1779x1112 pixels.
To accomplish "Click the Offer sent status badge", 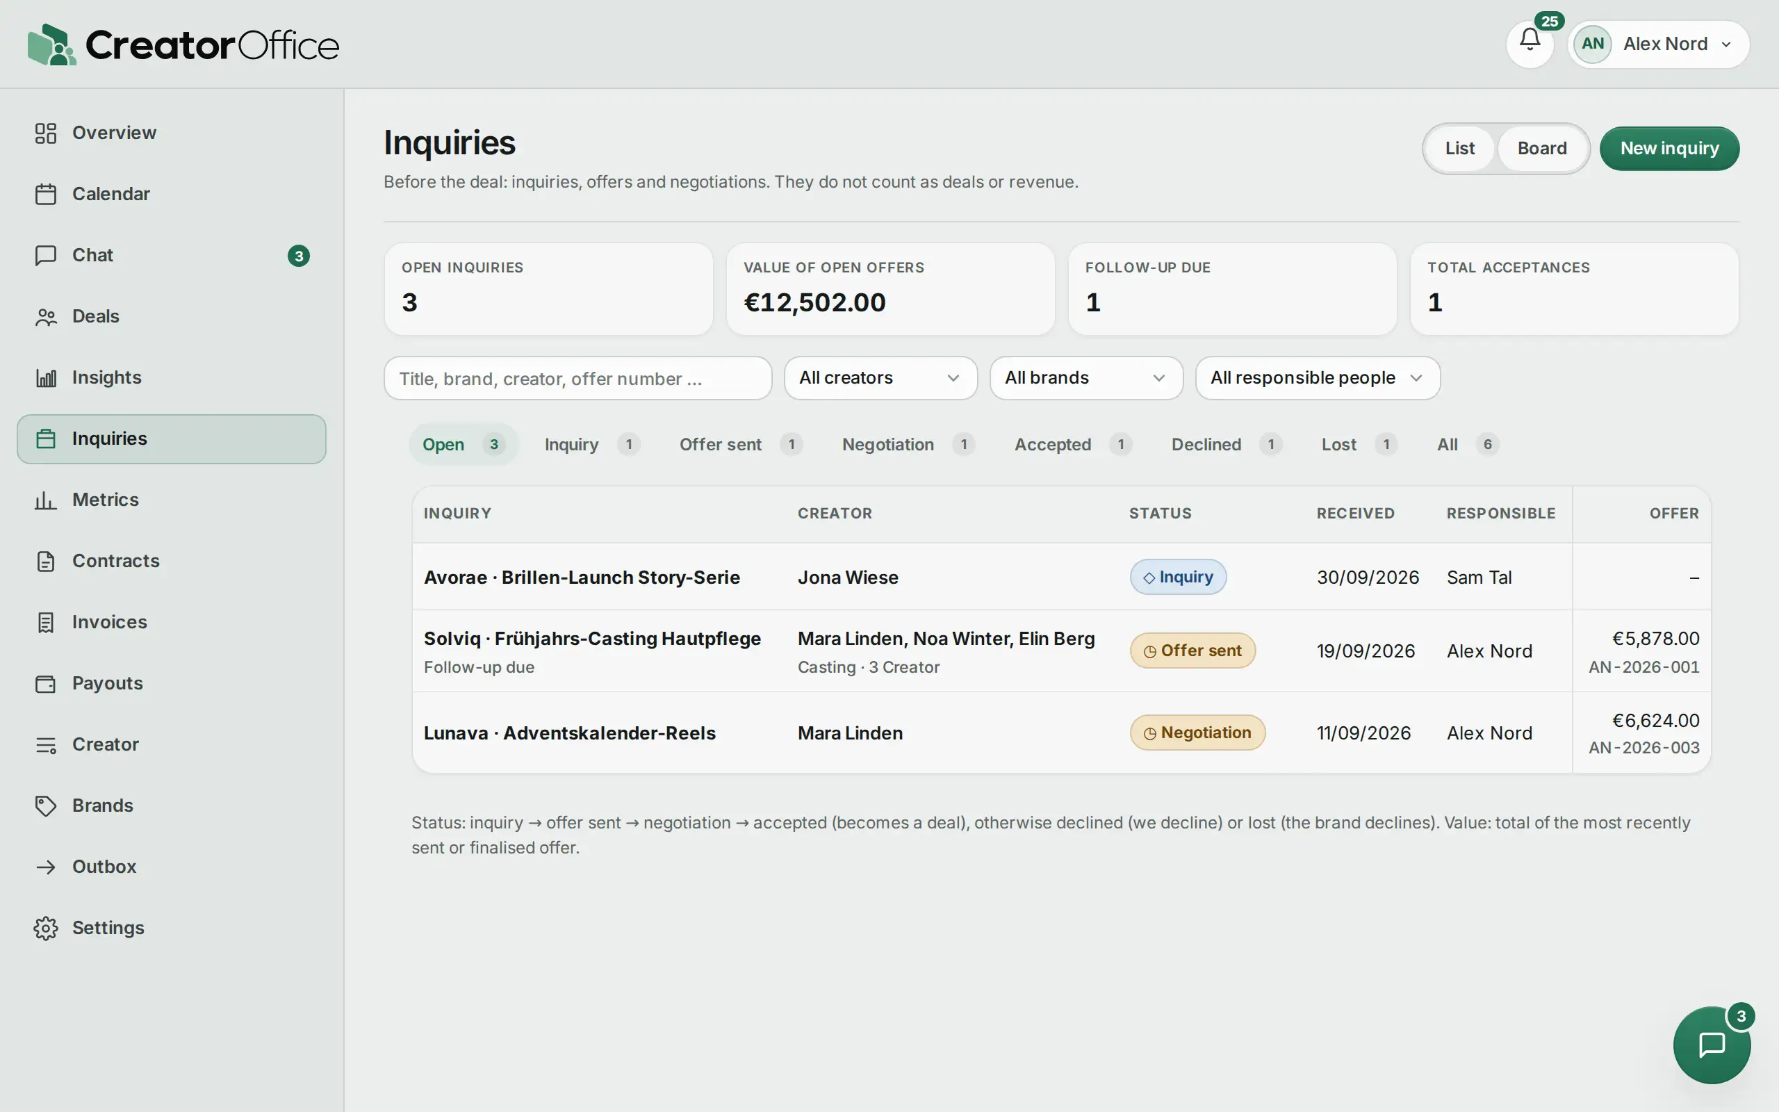I will coord(1192,651).
